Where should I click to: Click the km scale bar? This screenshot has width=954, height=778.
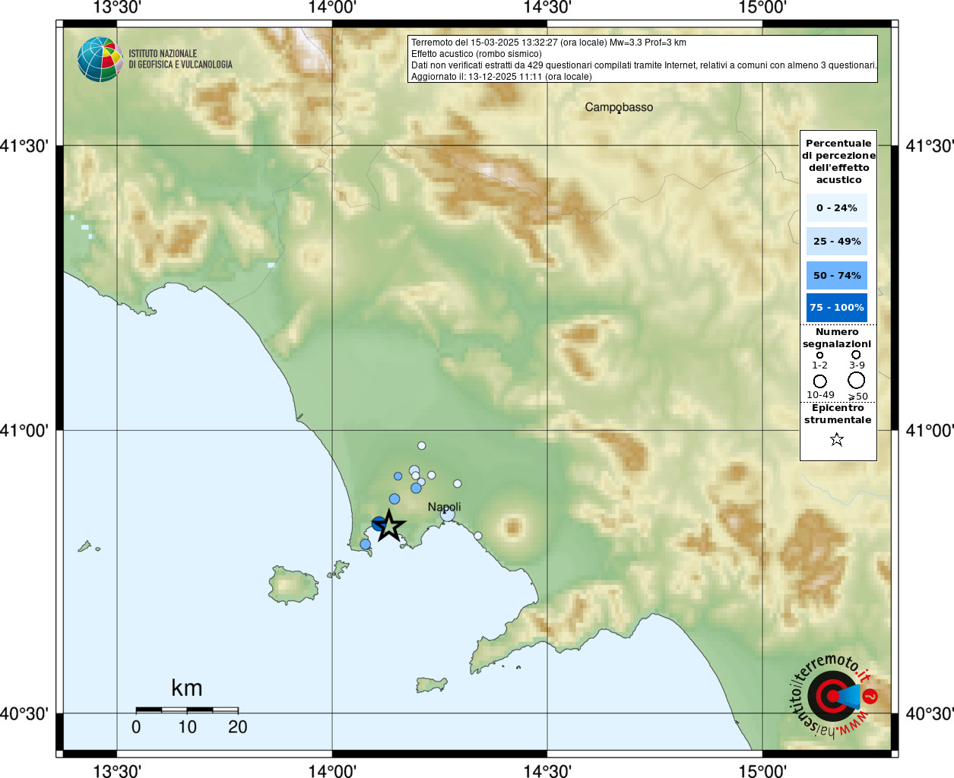[x=187, y=710]
